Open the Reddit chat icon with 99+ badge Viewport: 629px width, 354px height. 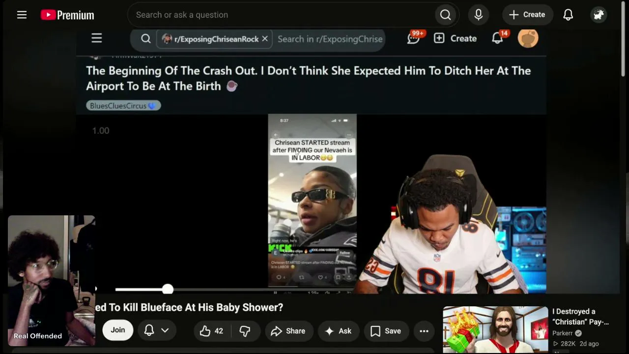click(x=414, y=37)
